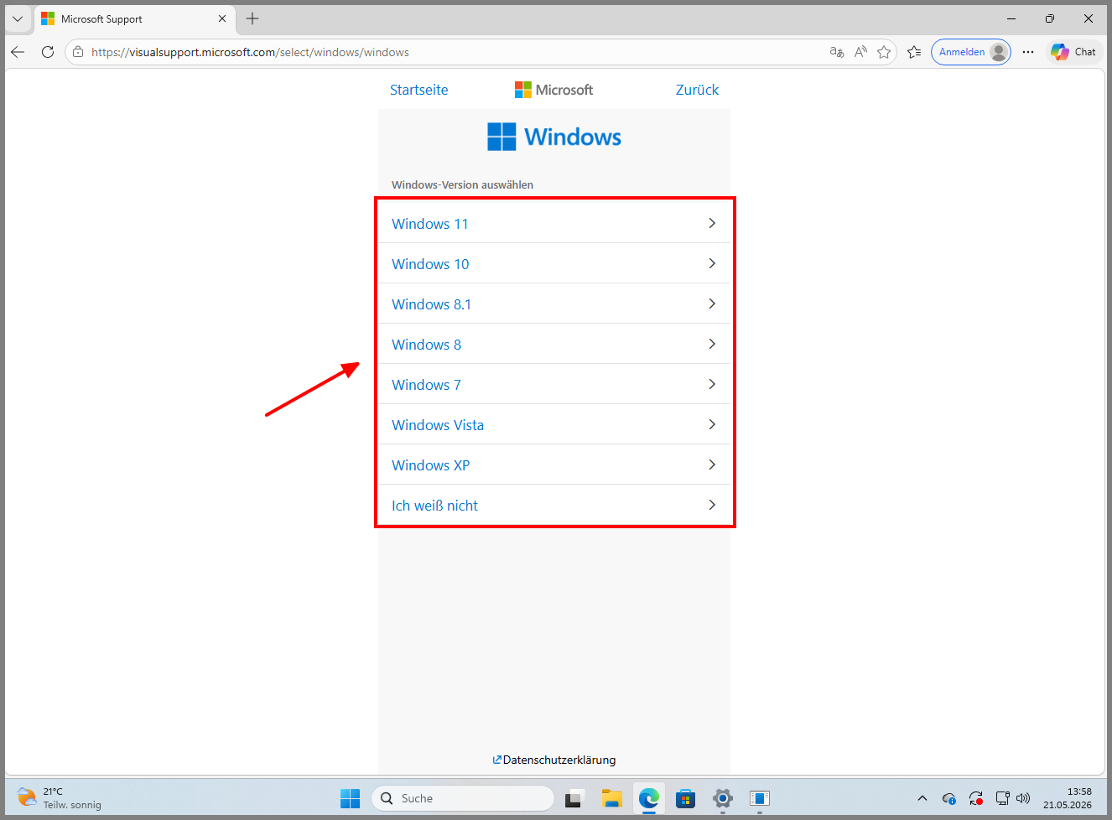Image resolution: width=1112 pixels, height=820 pixels.
Task: Click the taskbar Suche search box
Action: coord(463,798)
